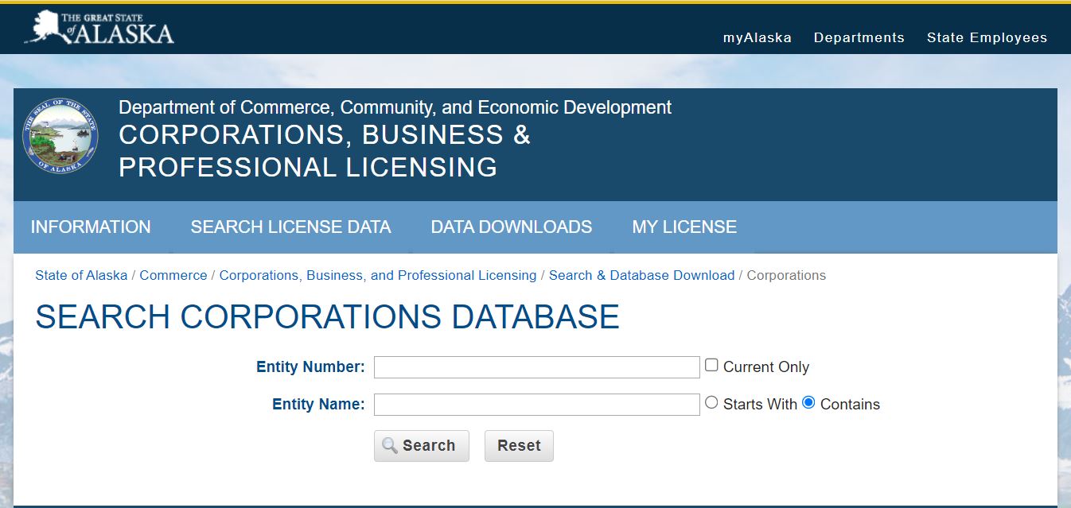
Task: Click the Department of Commerce, Community, and Economic Development text
Action: 395,107
